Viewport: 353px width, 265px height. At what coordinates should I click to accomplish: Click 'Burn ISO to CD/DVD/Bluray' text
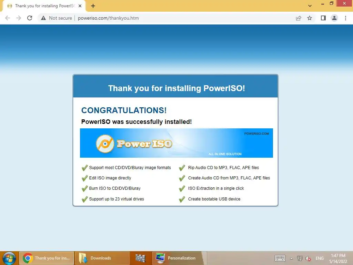tap(115, 188)
